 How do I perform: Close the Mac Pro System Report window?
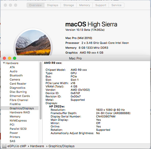4,58
